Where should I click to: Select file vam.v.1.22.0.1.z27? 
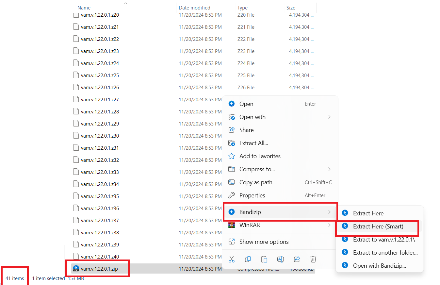click(x=100, y=100)
